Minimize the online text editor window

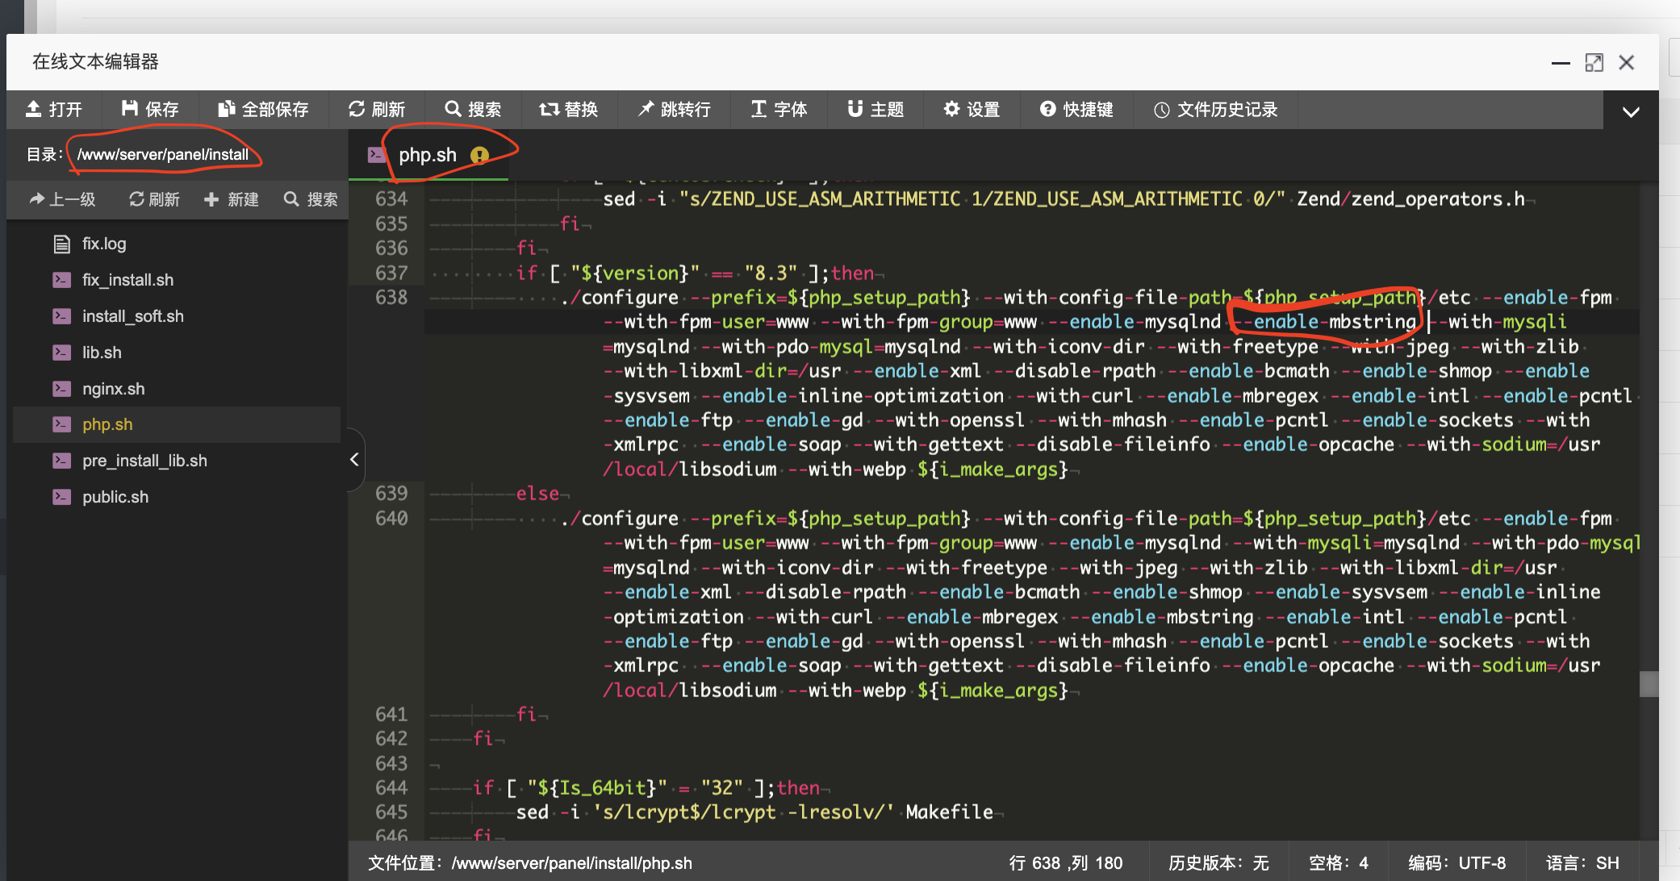pos(1561,63)
